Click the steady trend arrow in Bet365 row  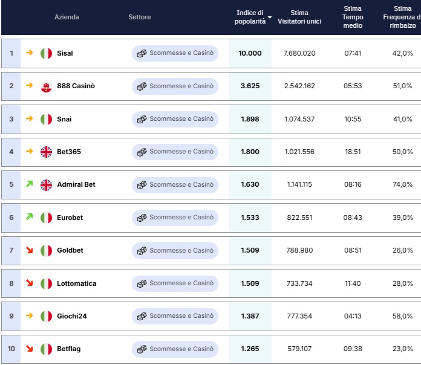29,151
